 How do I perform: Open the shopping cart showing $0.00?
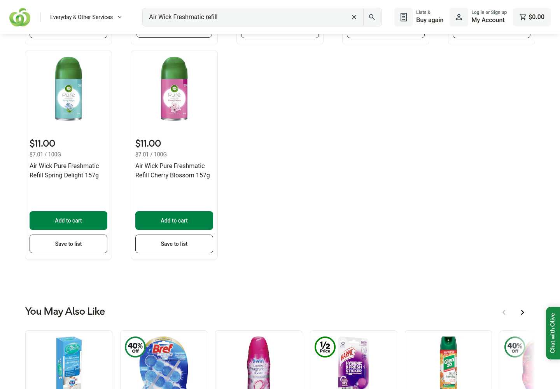(x=532, y=17)
